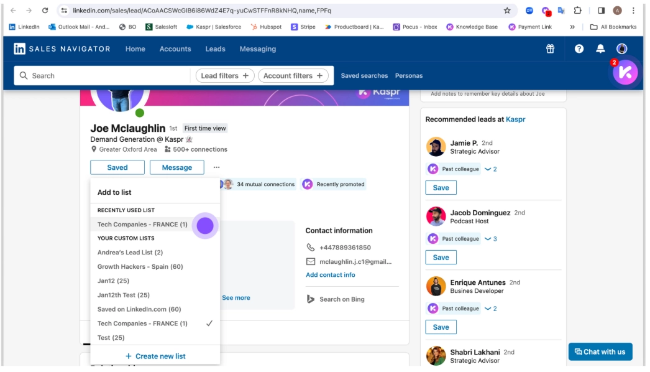
Task: Open Saved searches
Action: pyautogui.click(x=364, y=75)
